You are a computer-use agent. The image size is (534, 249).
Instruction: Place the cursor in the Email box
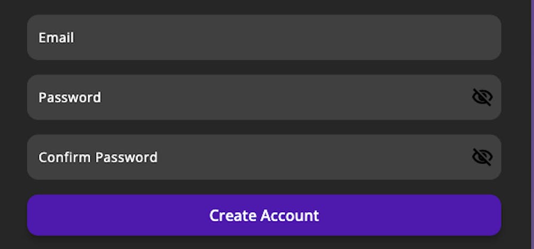(264, 38)
